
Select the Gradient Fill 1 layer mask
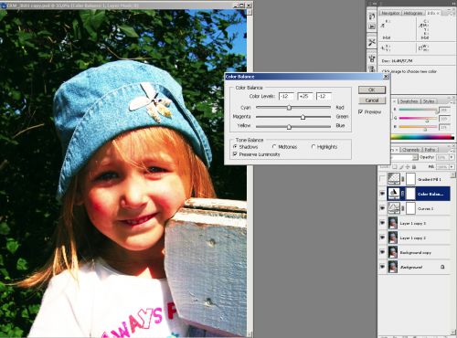[x=410, y=179]
